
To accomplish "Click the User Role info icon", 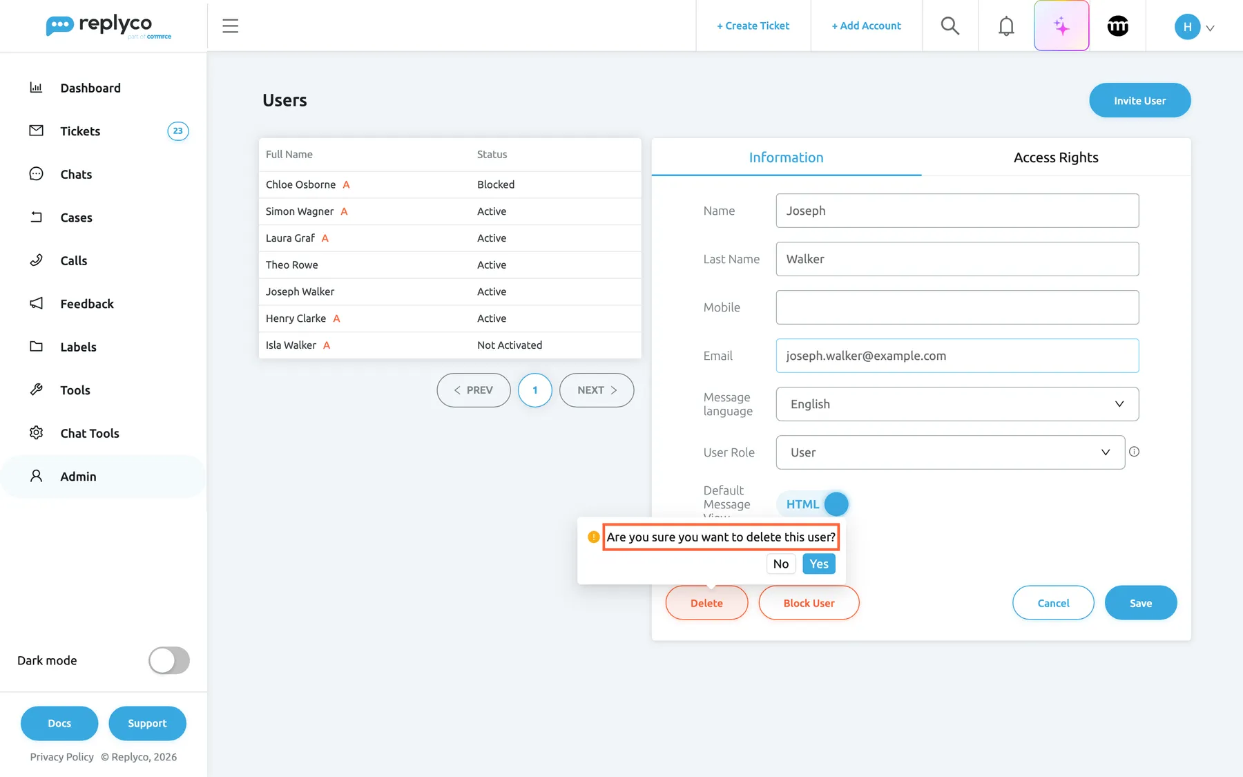I will coord(1134,452).
